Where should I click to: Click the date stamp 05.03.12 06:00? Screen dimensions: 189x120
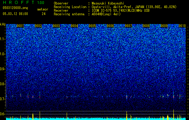(x=15, y=14)
